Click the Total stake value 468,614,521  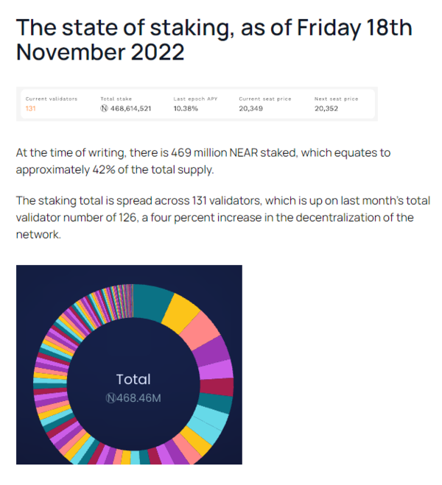(130, 108)
